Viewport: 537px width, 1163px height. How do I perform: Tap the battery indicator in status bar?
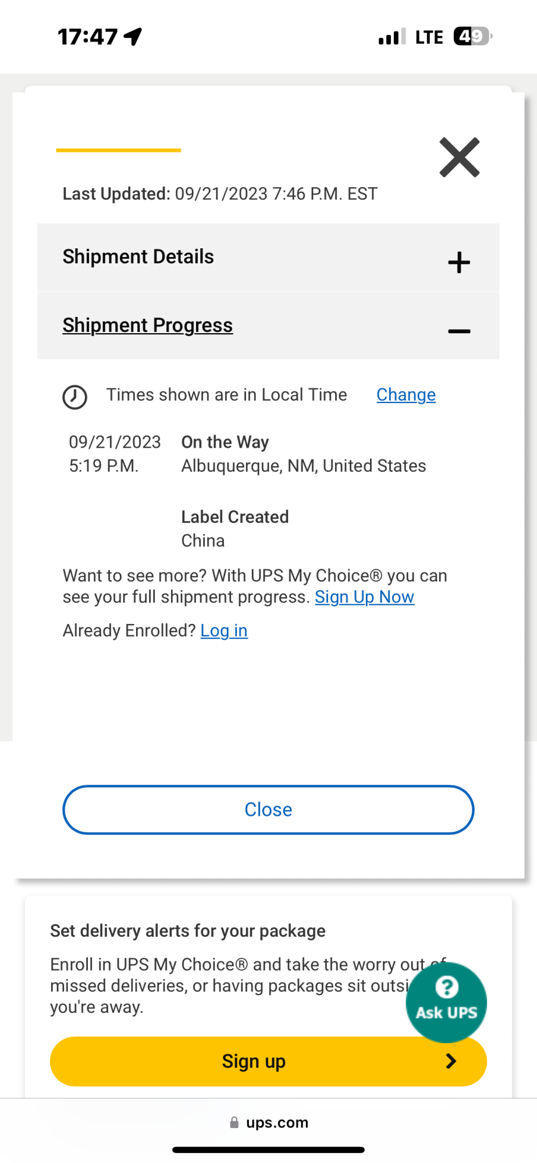[472, 37]
